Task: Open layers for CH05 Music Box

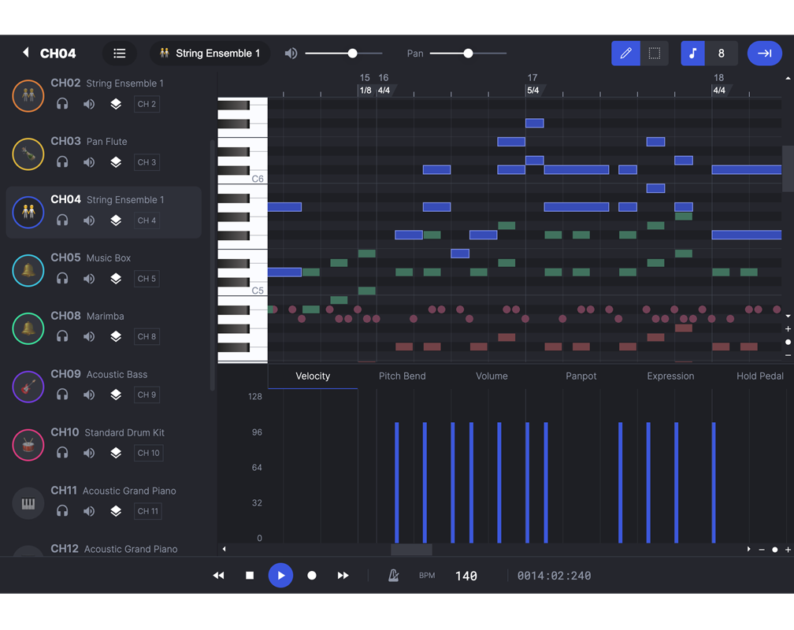Action: pyautogui.click(x=116, y=279)
